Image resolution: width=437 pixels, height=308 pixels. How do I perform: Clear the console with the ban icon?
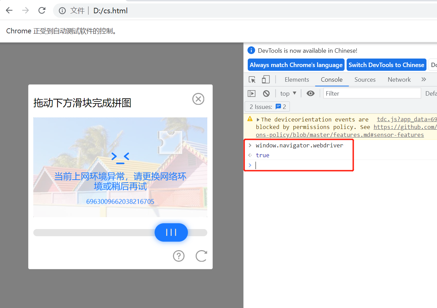pyautogui.click(x=266, y=93)
